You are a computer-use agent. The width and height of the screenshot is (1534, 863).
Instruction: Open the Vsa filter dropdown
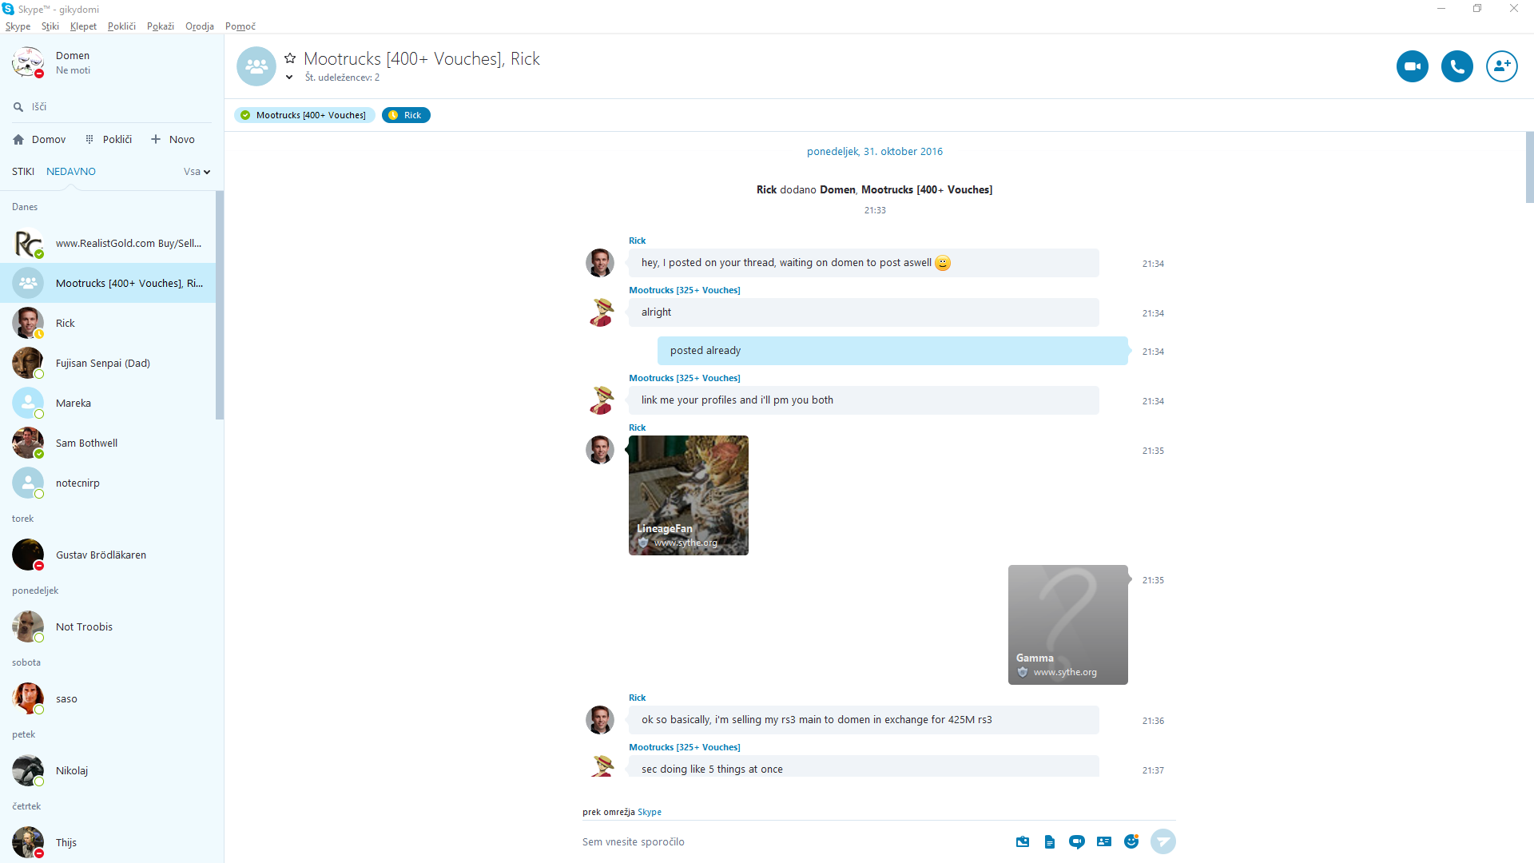(x=197, y=172)
